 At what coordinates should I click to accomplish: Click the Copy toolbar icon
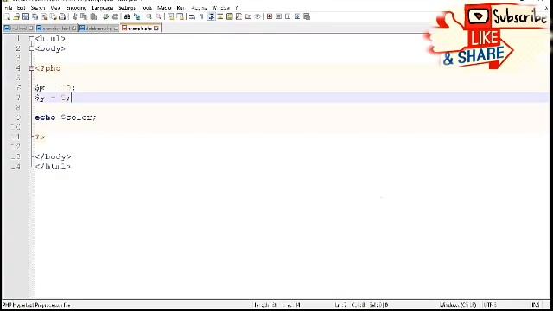click(84, 16)
